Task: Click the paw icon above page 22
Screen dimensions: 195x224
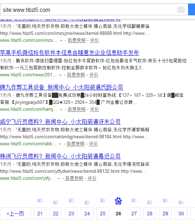Action: click(x=56, y=202)
